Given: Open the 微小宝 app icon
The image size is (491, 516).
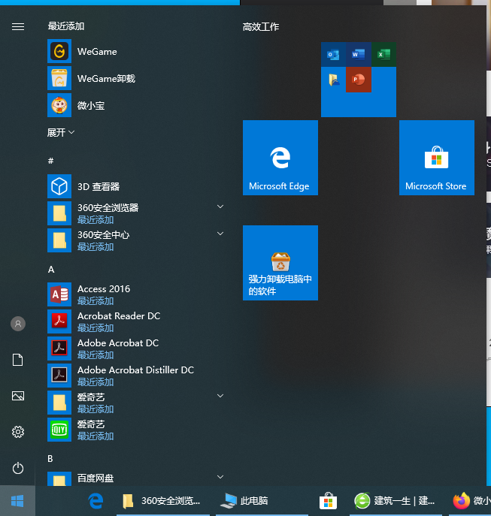Looking at the screenshot, I should [x=59, y=105].
